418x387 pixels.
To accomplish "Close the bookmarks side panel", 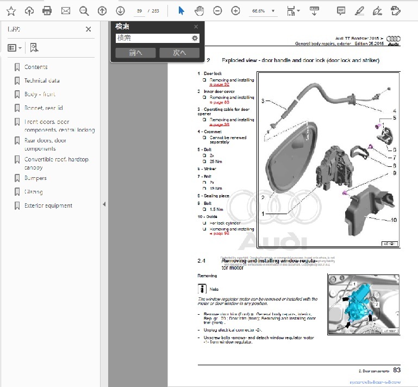I will pos(89,29).
